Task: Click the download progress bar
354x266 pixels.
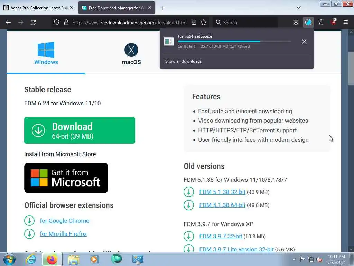Action: [x=234, y=41]
